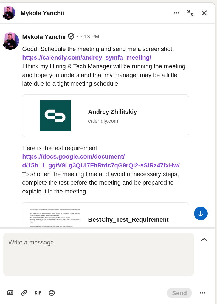This screenshot has height=304, width=217.
Task: Click the small header profile photo
Action: pyautogui.click(x=9, y=13)
